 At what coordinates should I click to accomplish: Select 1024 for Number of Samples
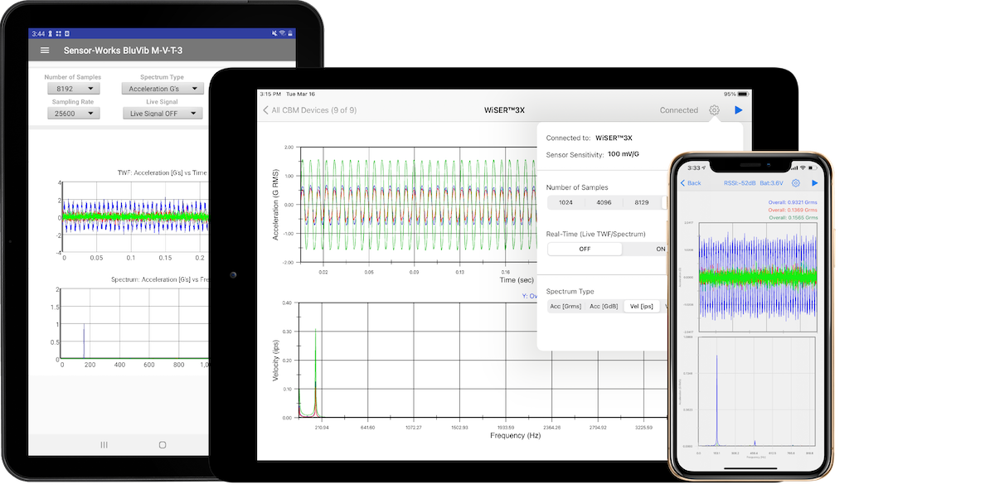(x=566, y=202)
